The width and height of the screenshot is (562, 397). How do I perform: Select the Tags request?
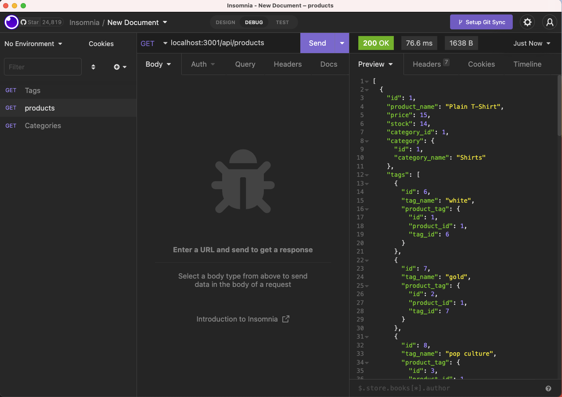[68, 90]
